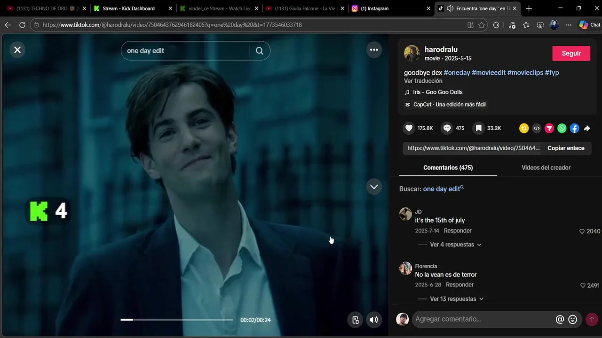This screenshot has width=602, height=338.
Task: Toggle video mute speaker button
Action: click(374, 320)
